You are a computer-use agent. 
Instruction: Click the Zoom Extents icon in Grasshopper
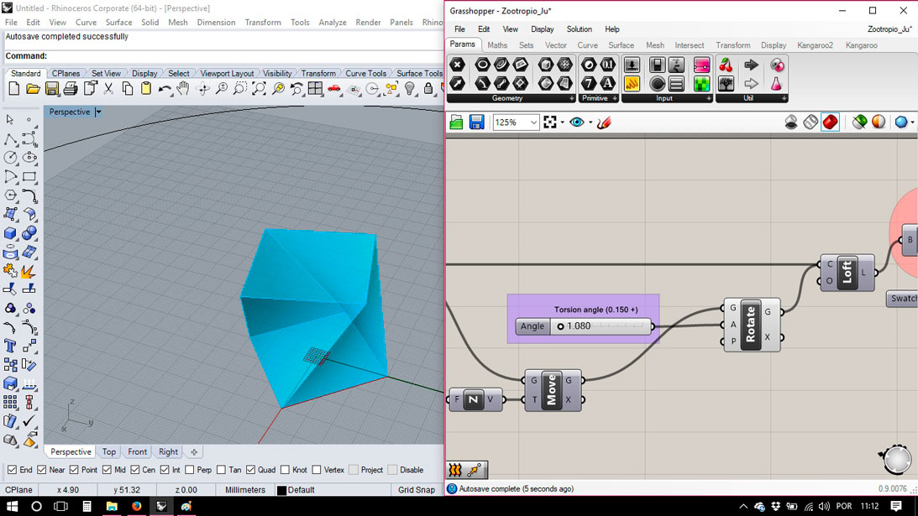[x=550, y=122]
